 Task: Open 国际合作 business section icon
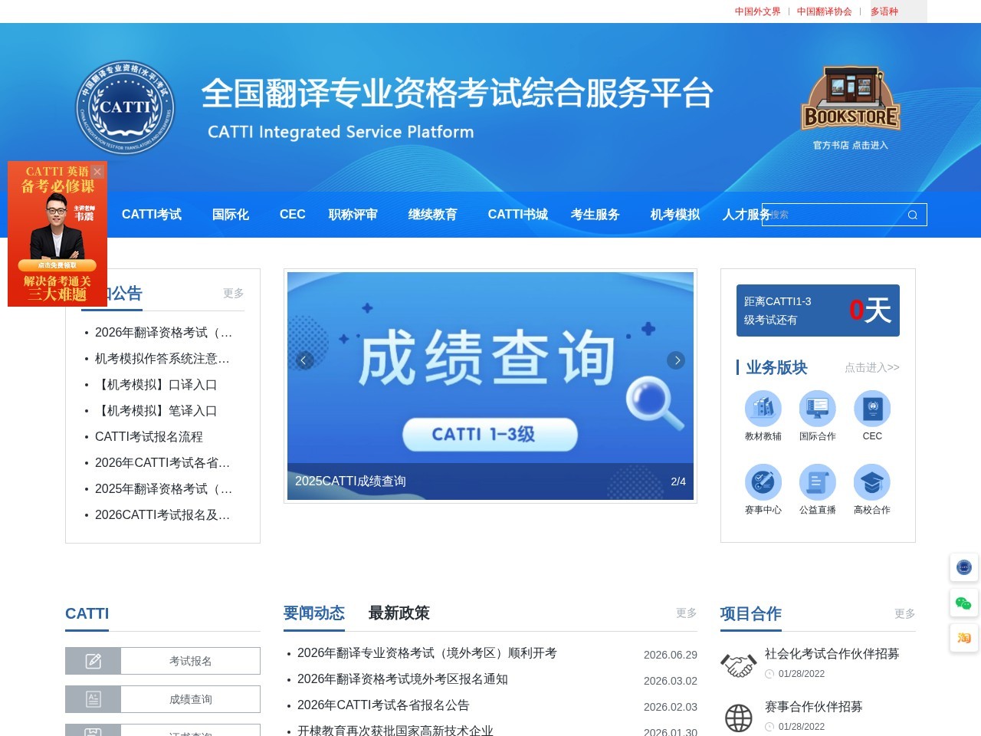coord(818,409)
